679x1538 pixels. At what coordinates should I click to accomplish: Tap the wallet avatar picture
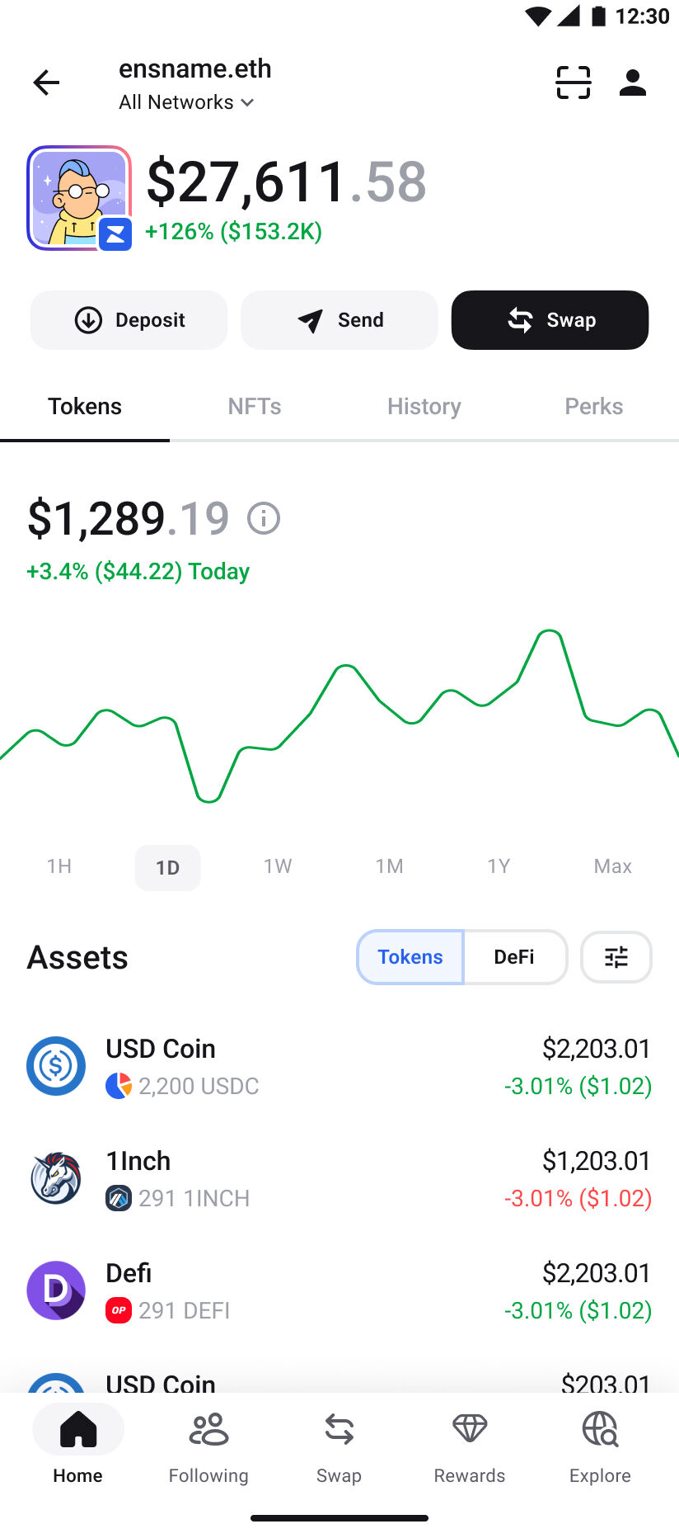click(79, 198)
